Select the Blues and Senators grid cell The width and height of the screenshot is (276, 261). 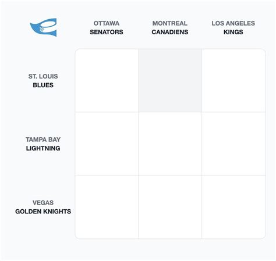coord(107,80)
